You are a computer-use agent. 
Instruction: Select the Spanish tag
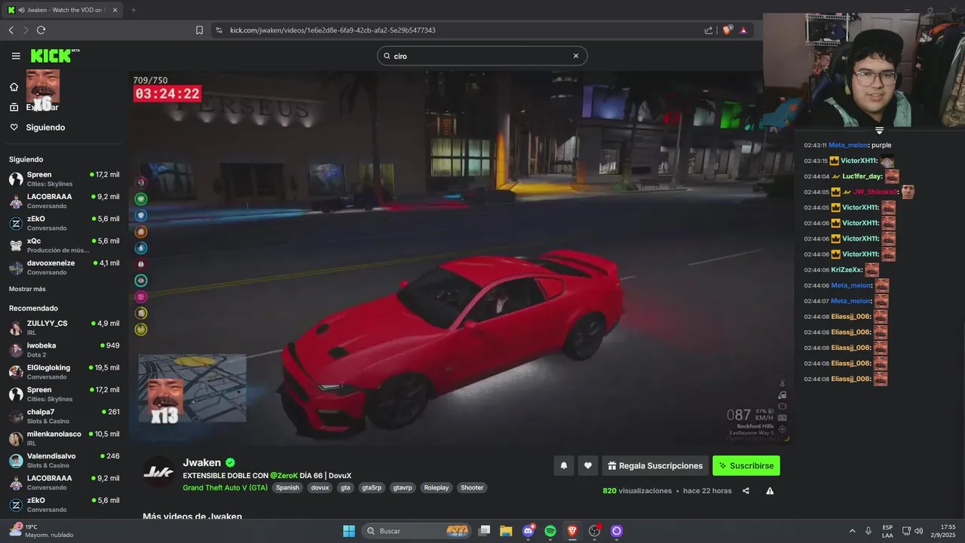(x=287, y=488)
